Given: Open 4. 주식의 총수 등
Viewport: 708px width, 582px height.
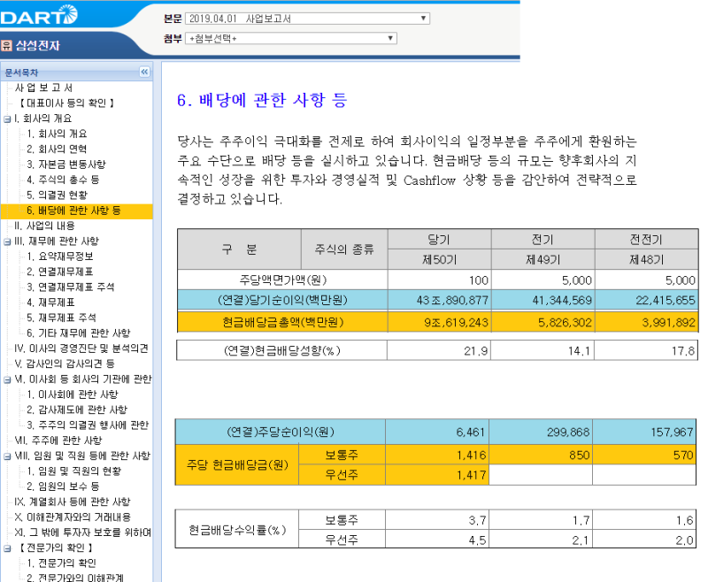Looking at the screenshot, I should pos(63,180).
